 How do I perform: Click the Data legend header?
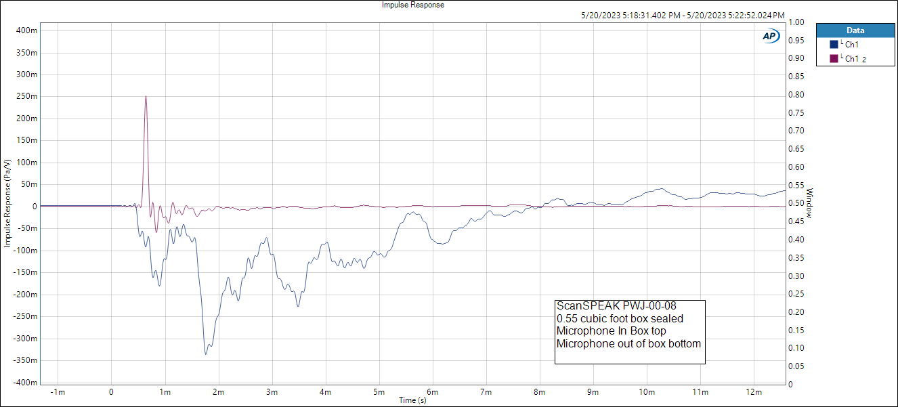tap(856, 30)
